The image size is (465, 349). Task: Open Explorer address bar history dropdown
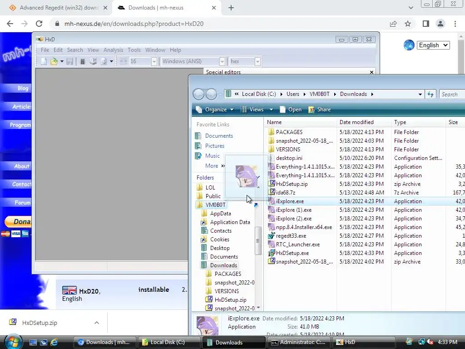[x=420, y=95]
